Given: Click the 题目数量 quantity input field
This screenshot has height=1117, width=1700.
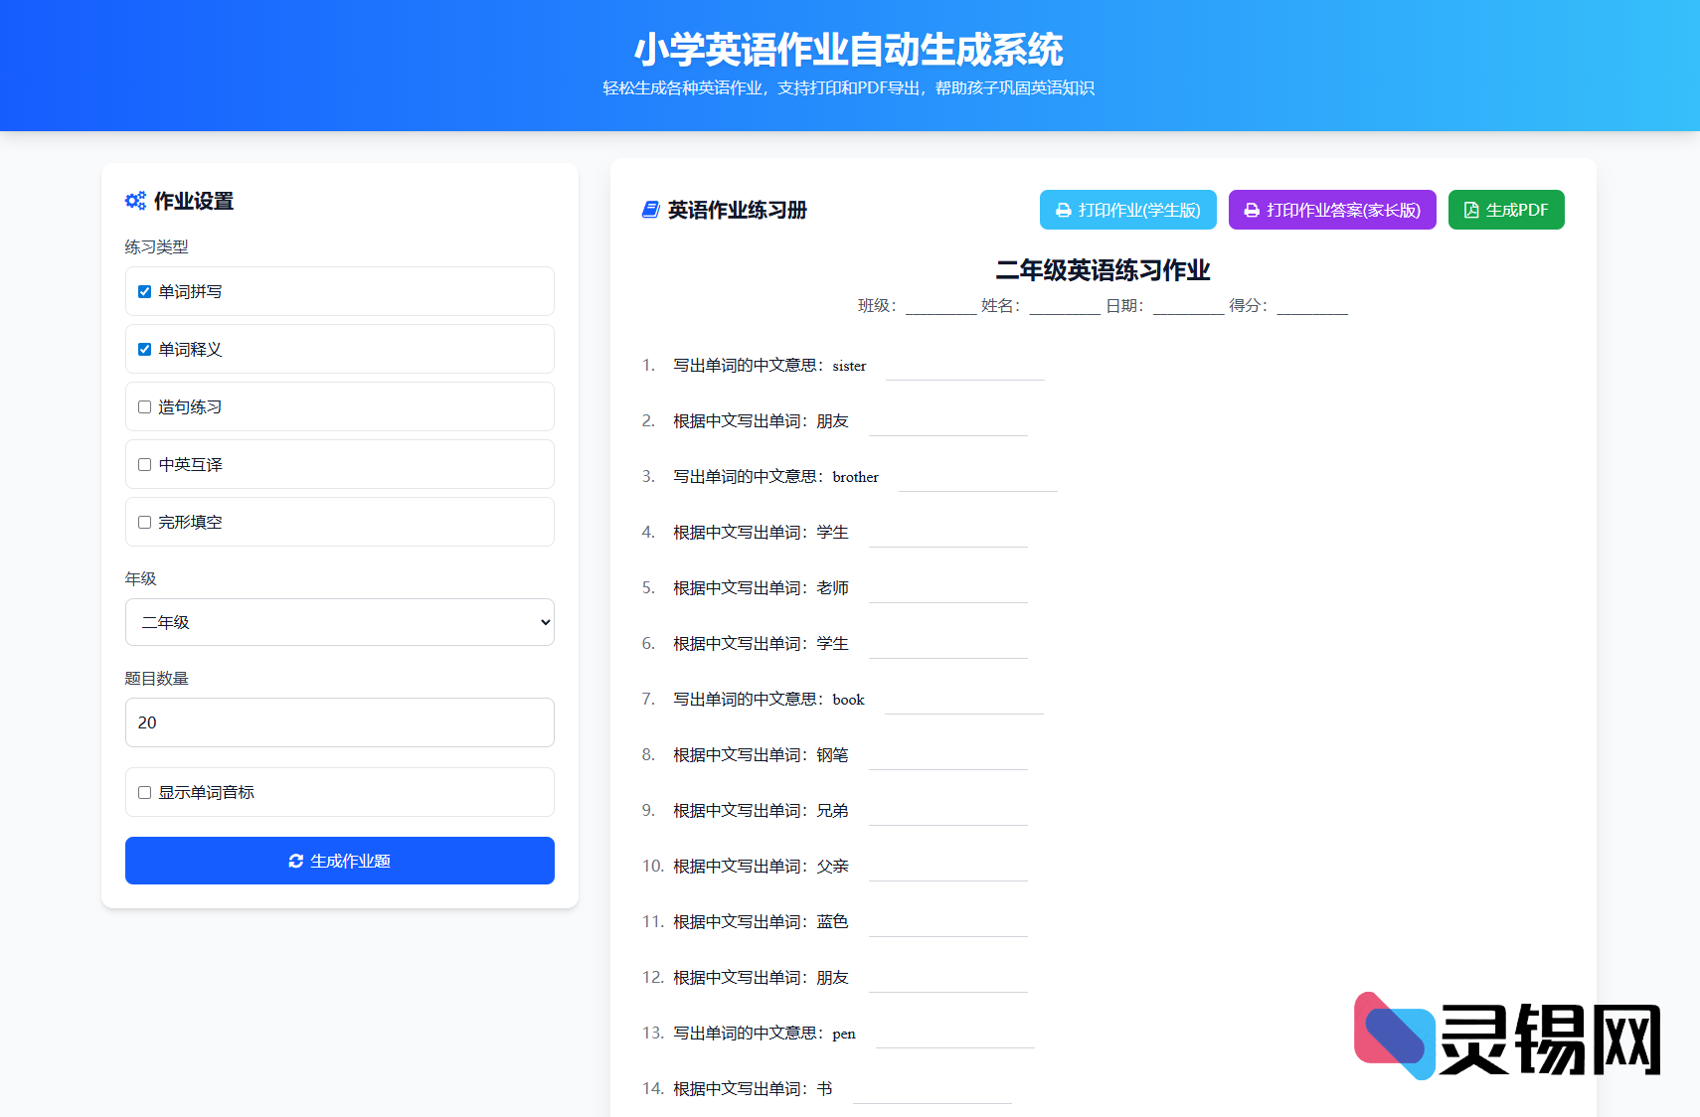Looking at the screenshot, I should pyautogui.click(x=339, y=722).
